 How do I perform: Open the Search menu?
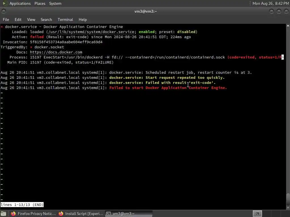click(46, 19)
